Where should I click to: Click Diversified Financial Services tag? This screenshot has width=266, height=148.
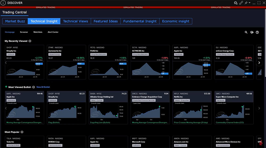(144, 100)
